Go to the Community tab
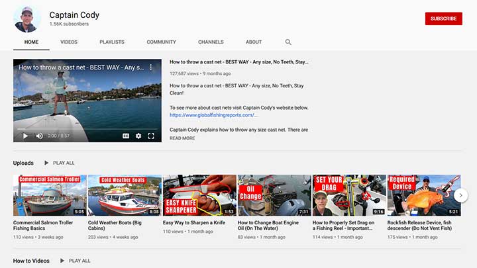This screenshot has height=268, width=477. click(x=161, y=42)
